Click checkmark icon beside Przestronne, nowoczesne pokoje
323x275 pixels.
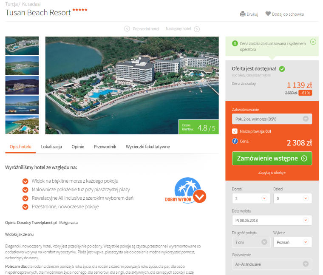point(25,207)
